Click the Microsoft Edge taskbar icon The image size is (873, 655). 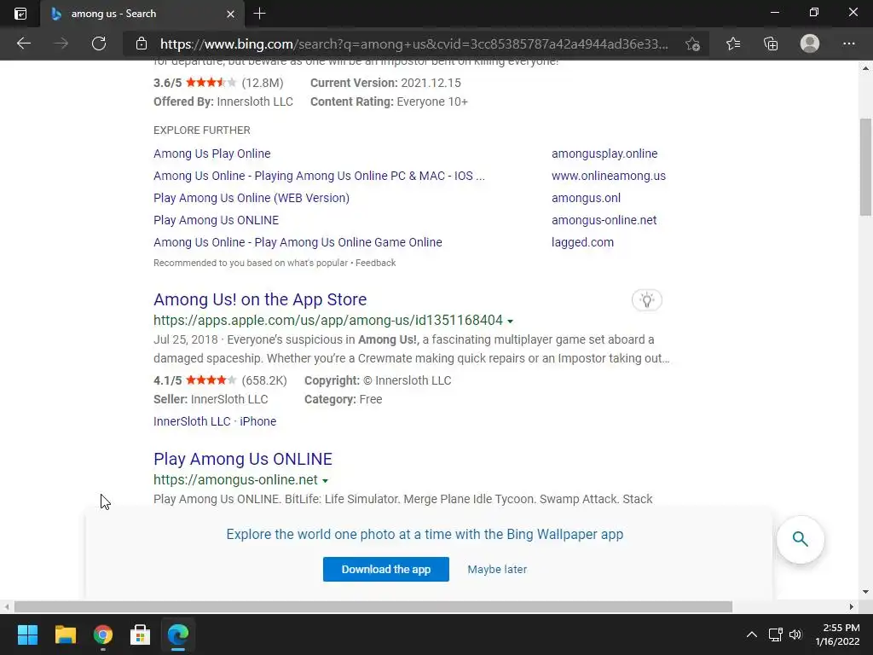178,635
